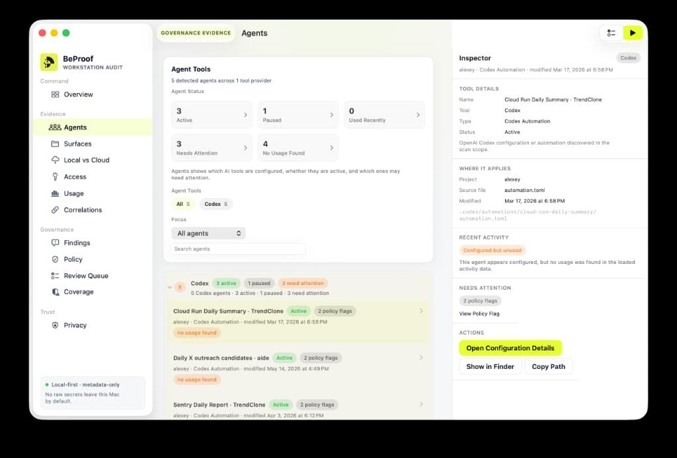Viewport: 677px width, 458px height.
Task: Click the Codex tag in Inspector header
Action: [628, 57]
